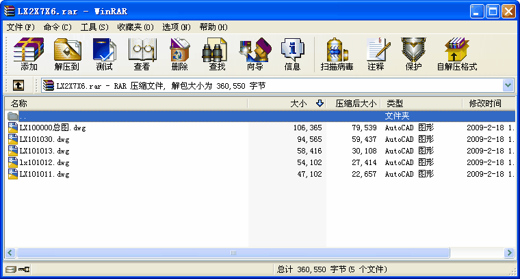The image size is (520, 279).
Task: Click the horizontal scrollbar right arrow
Action: 509,253
